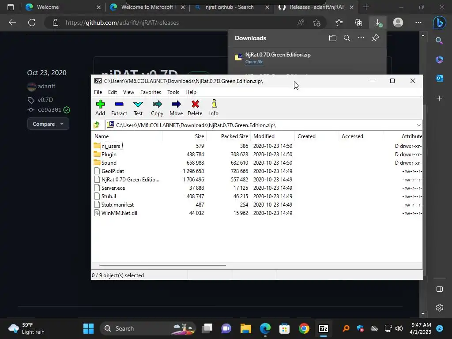Sort by Modified column header
The width and height of the screenshot is (452, 339).
pos(272,136)
